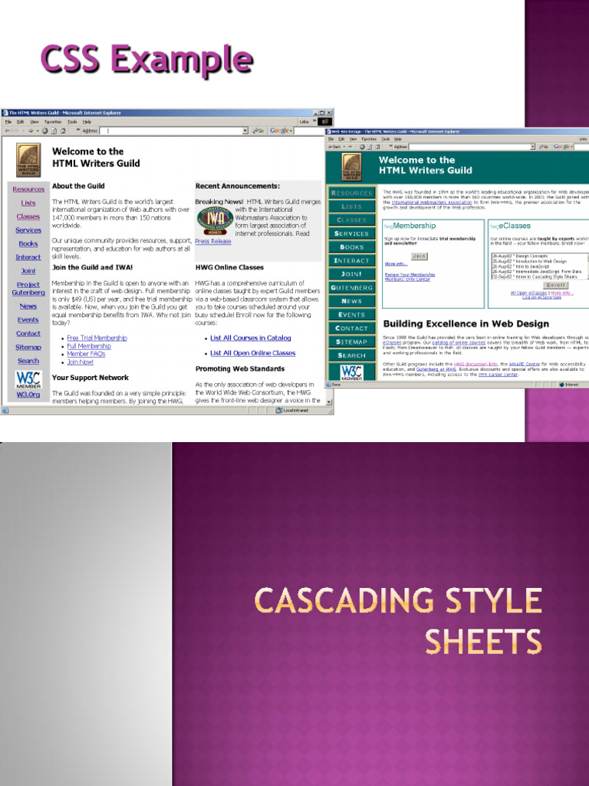589x786 pixels.
Task: Click the W3C Member logo in left sidebar
Action: click(x=28, y=381)
